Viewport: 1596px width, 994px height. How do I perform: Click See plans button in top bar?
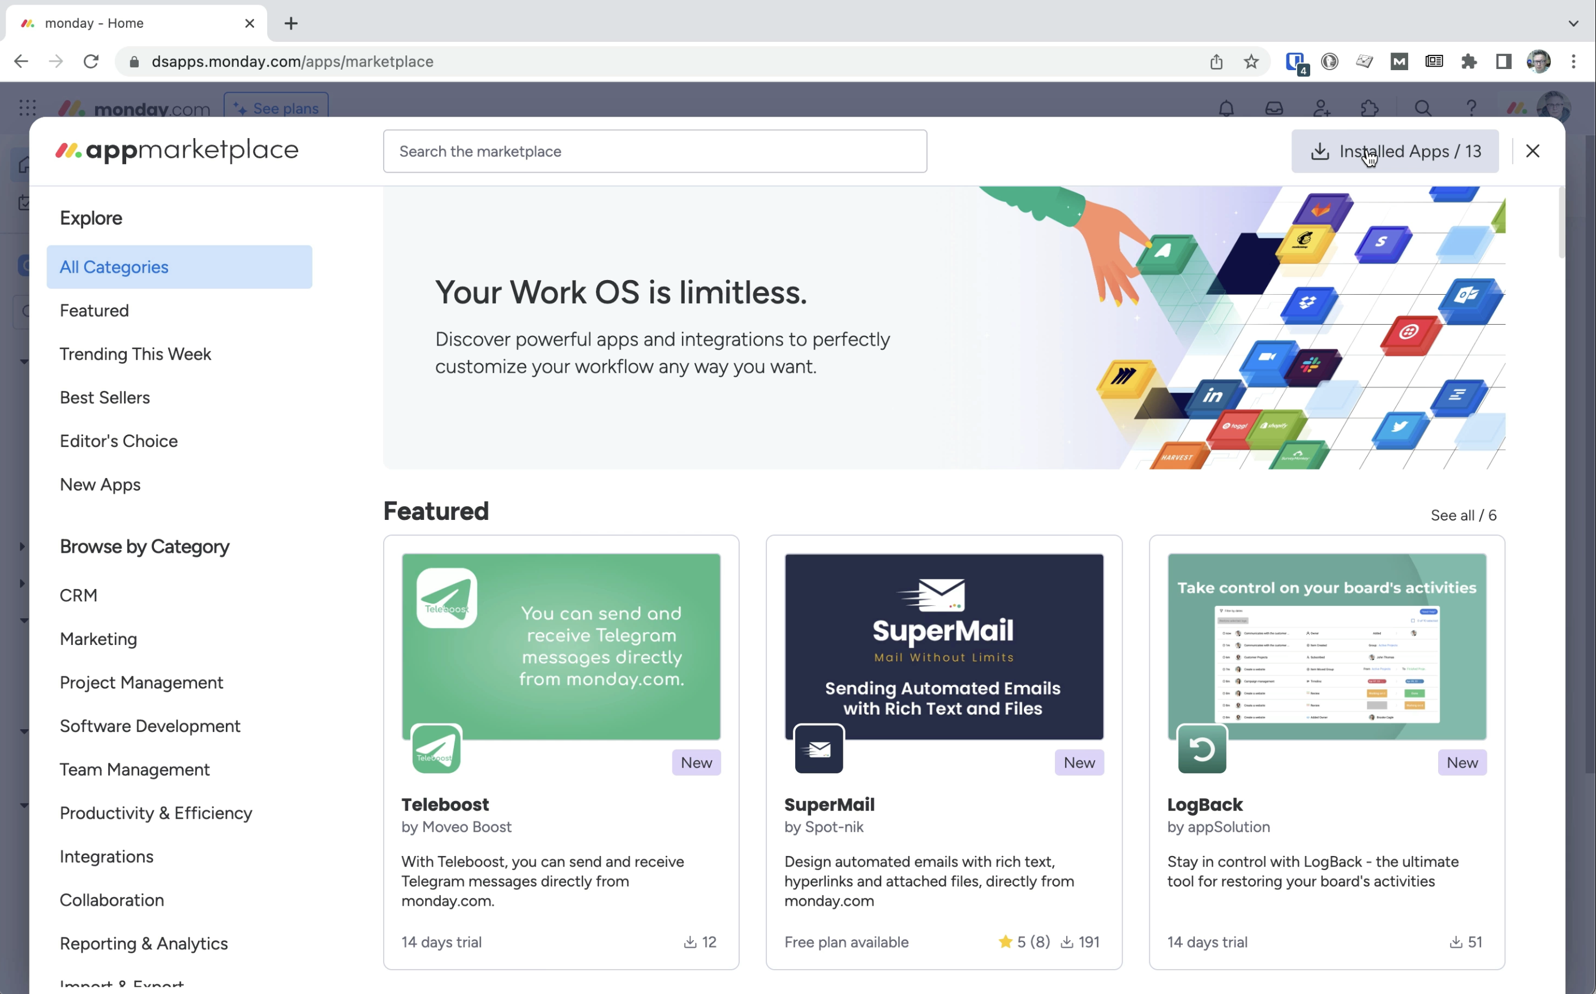[x=275, y=107]
